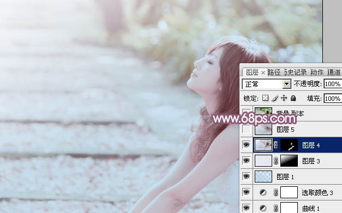Select the layer name 图层 5

pos(285,130)
